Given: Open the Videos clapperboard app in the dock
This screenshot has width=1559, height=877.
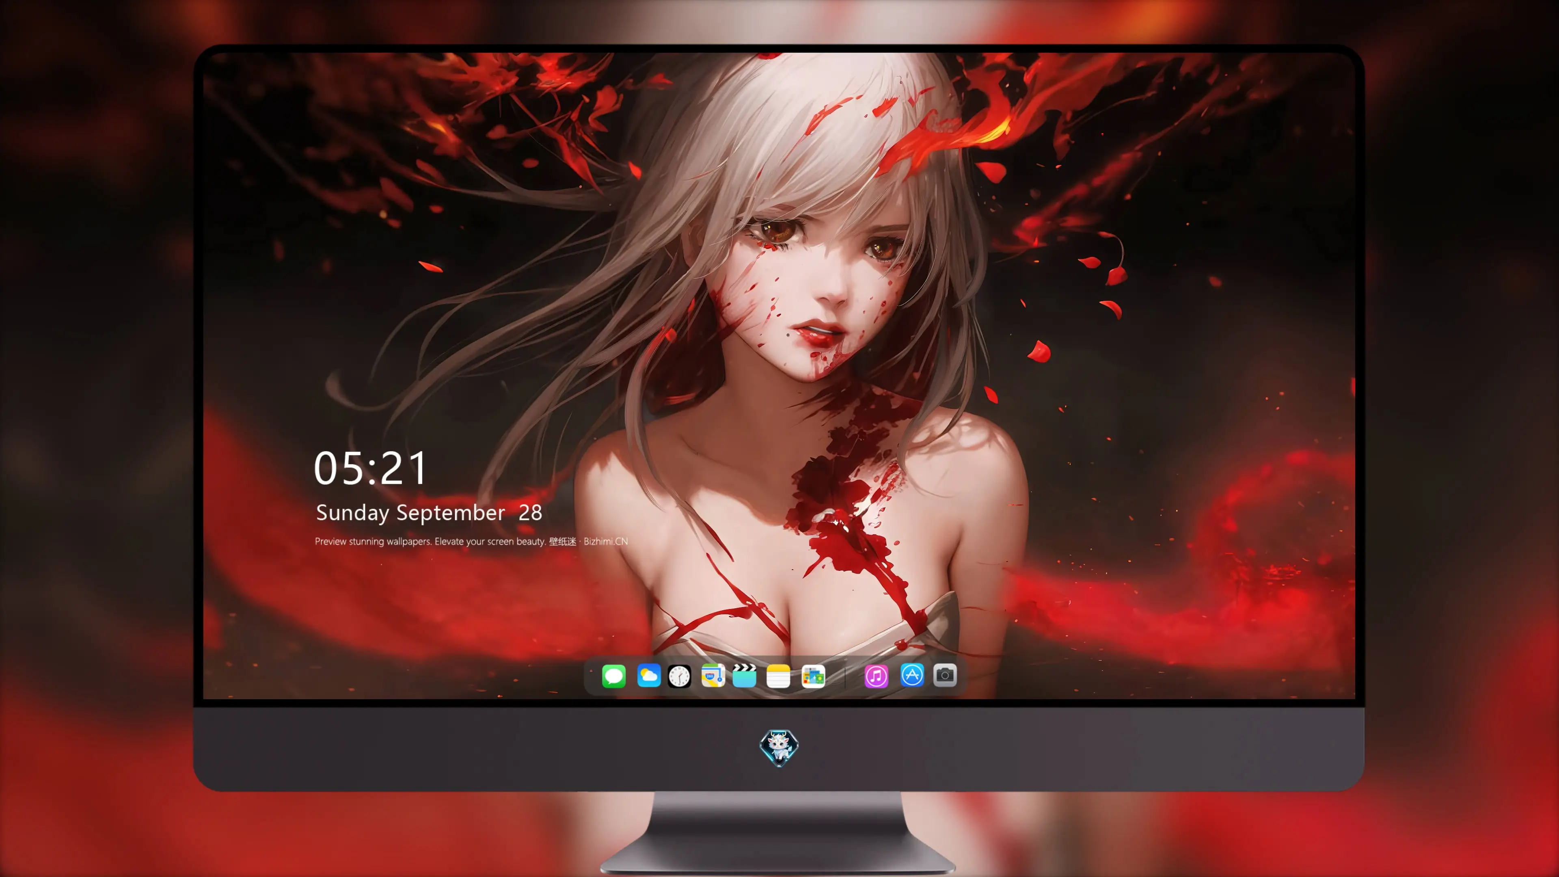Looking at the screenshot, I should (745, 676).
